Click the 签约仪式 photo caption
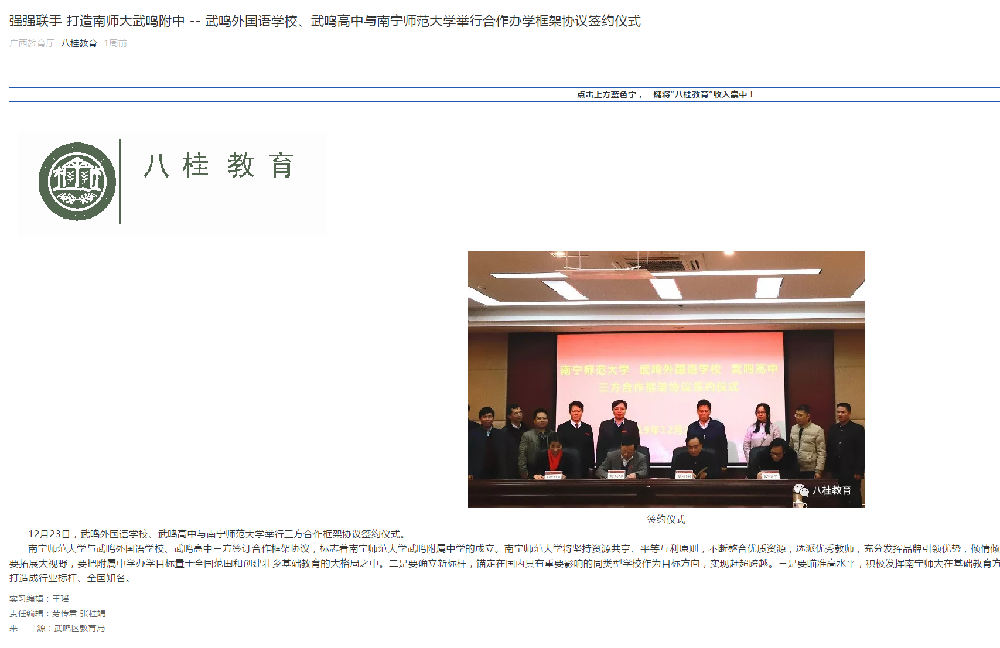 click(x=666, y=520)
